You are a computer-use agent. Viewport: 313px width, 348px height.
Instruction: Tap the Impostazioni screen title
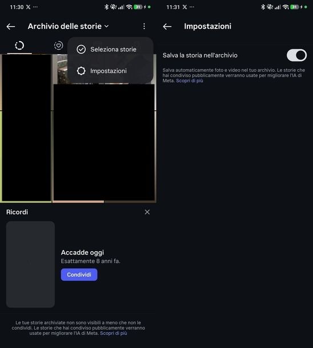click(x=207, y=26)
